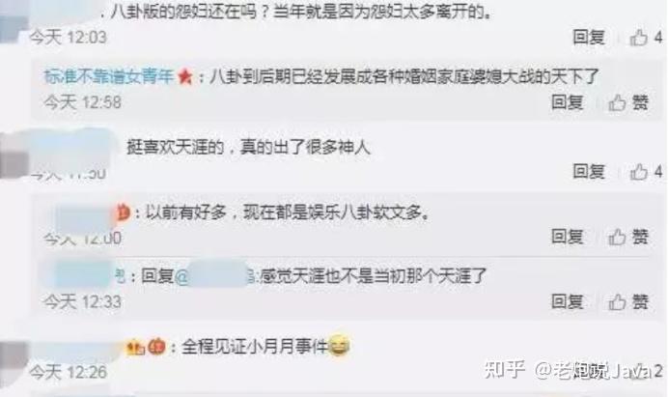The image size is (668, 397).
Task: Open blurred avatar beside 挺喜欢天涯的 comment
Action: 14,156
